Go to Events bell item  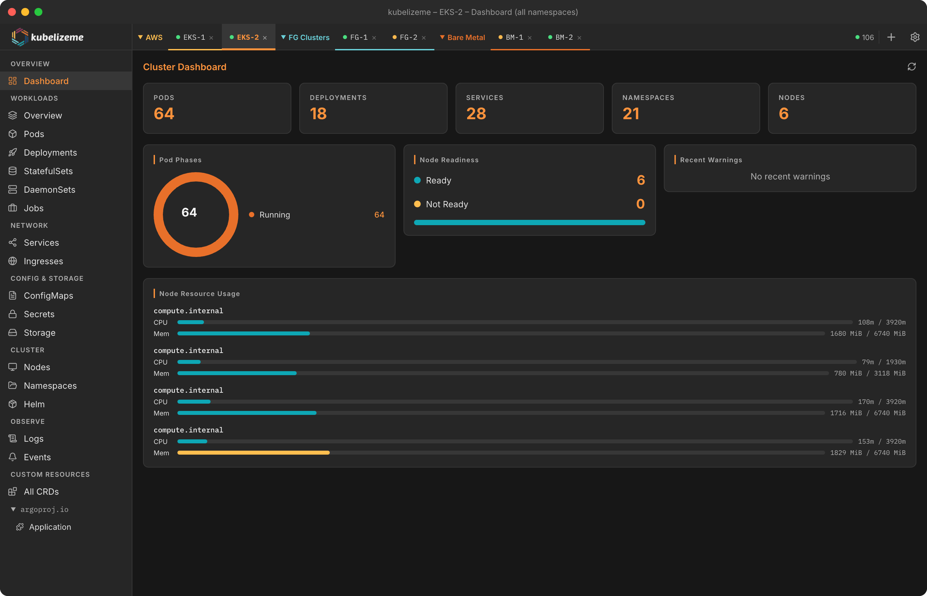pos(37,457)
